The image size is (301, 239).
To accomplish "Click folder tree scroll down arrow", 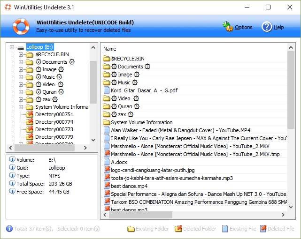I will point(93,140).
